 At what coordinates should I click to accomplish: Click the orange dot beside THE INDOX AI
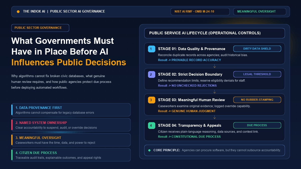click(18, 12)
